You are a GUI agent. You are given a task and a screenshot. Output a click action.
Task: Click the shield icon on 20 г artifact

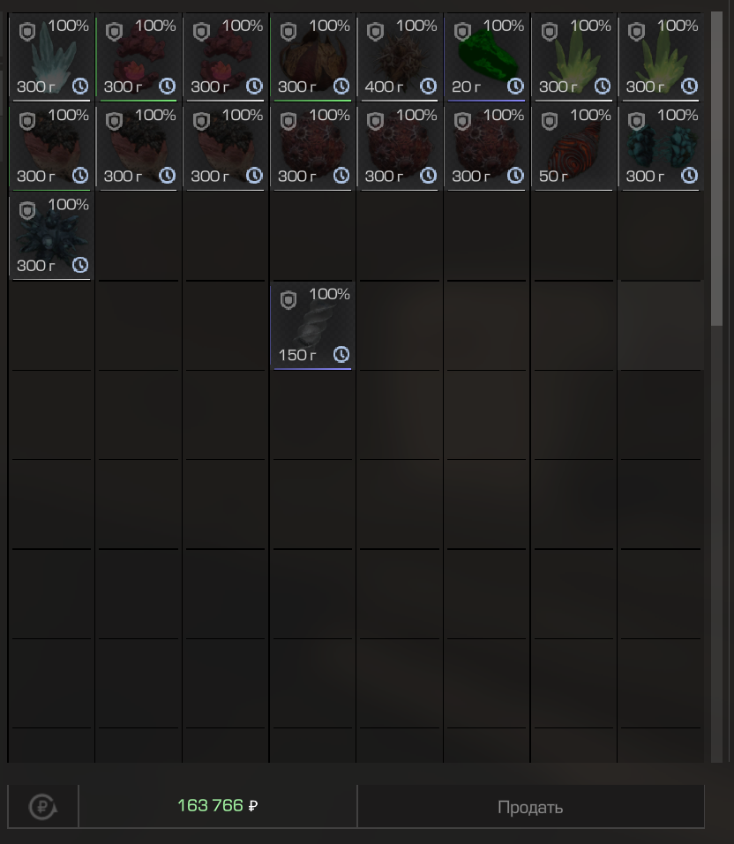[462, 32]
